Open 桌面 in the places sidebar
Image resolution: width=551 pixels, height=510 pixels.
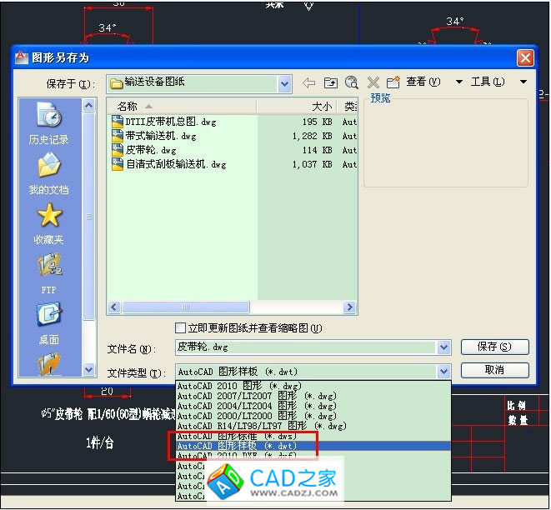pyautogui.click(x=49, y=324)
